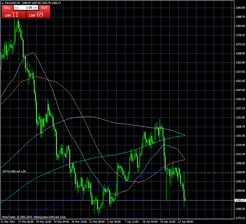The height and width of the screenshot is (224, 246).
Task: Click the 7 Apr 12:00 time axis label
Action: pos(131,222)
